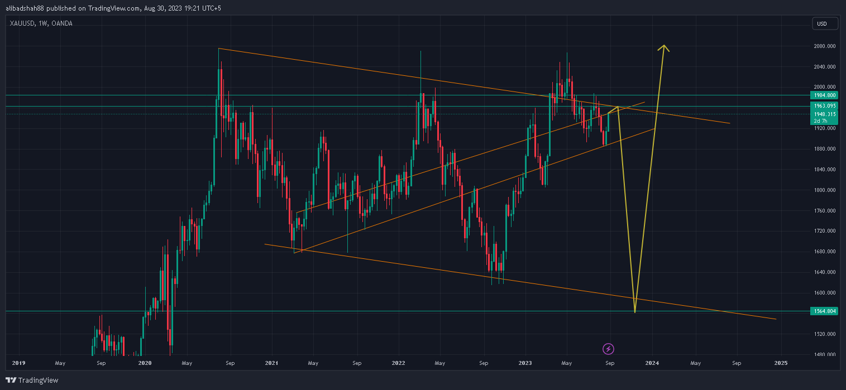Click the XAUUSD, 1W, OANDA symbol title
846x390 pixels.
pyautogui.click(x=41, y=23)
